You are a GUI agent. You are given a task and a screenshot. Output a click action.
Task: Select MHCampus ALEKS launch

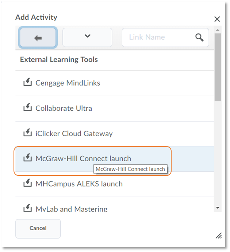[115, 184]
